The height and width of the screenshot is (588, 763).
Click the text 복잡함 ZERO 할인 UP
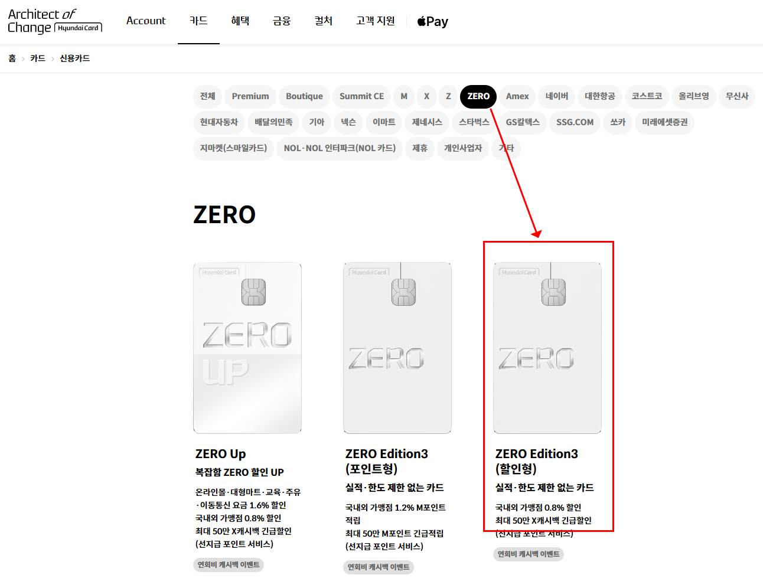[x=240, y=472]
